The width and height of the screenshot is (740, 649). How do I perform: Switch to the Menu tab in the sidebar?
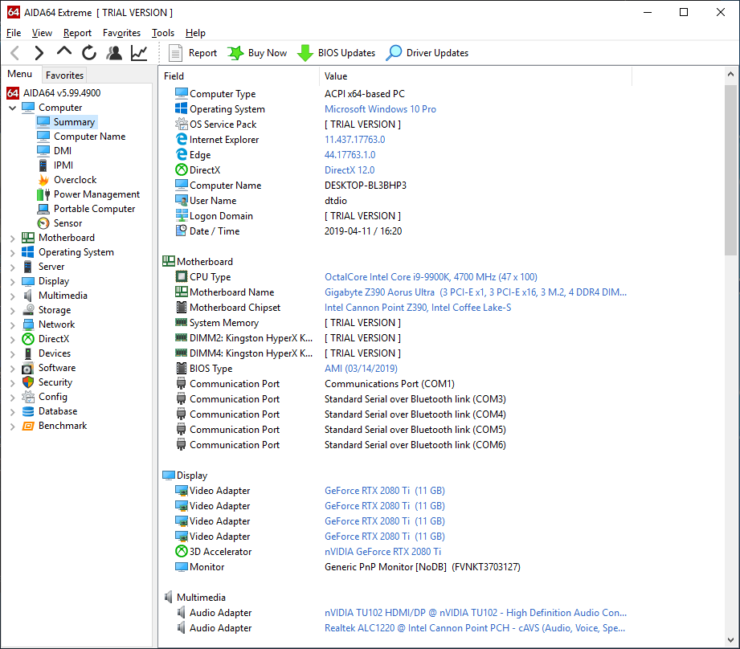coord(20,74)
